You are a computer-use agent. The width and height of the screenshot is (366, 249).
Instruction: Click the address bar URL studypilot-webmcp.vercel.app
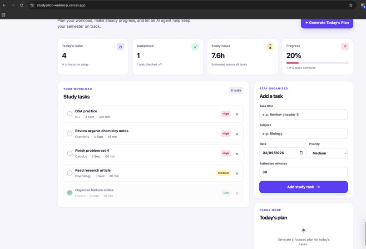coord(61,5)
